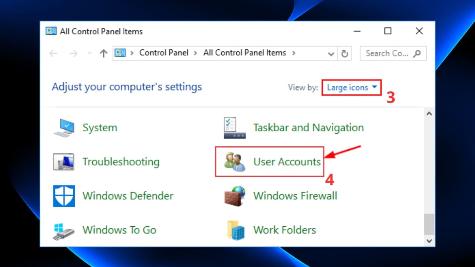Select All Control Panel Items in the breadcrumb
The height and width of the screenshot is (267, 475).
(244, 53)
